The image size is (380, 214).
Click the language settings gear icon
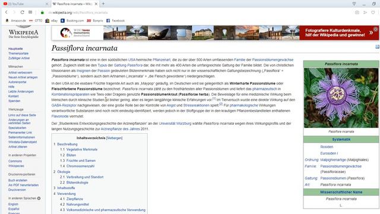click(39, 198)
